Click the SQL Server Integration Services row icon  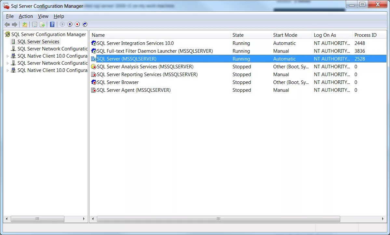click(94, 43)
